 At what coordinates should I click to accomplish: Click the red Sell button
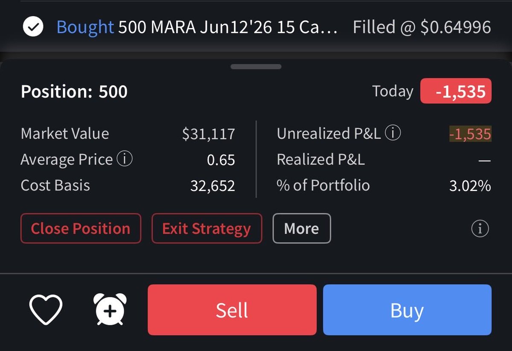coord(232,310)
